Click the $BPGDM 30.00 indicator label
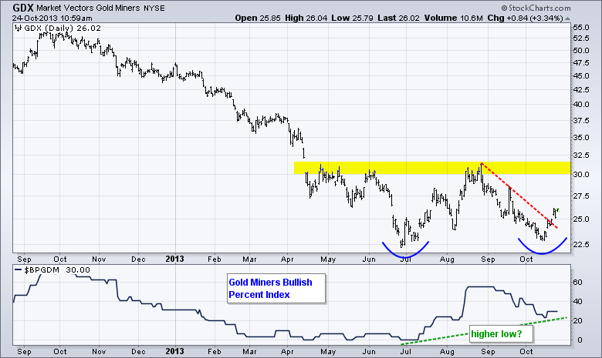The width and height of the screenshot is (602, 358). tap(57, 270)
